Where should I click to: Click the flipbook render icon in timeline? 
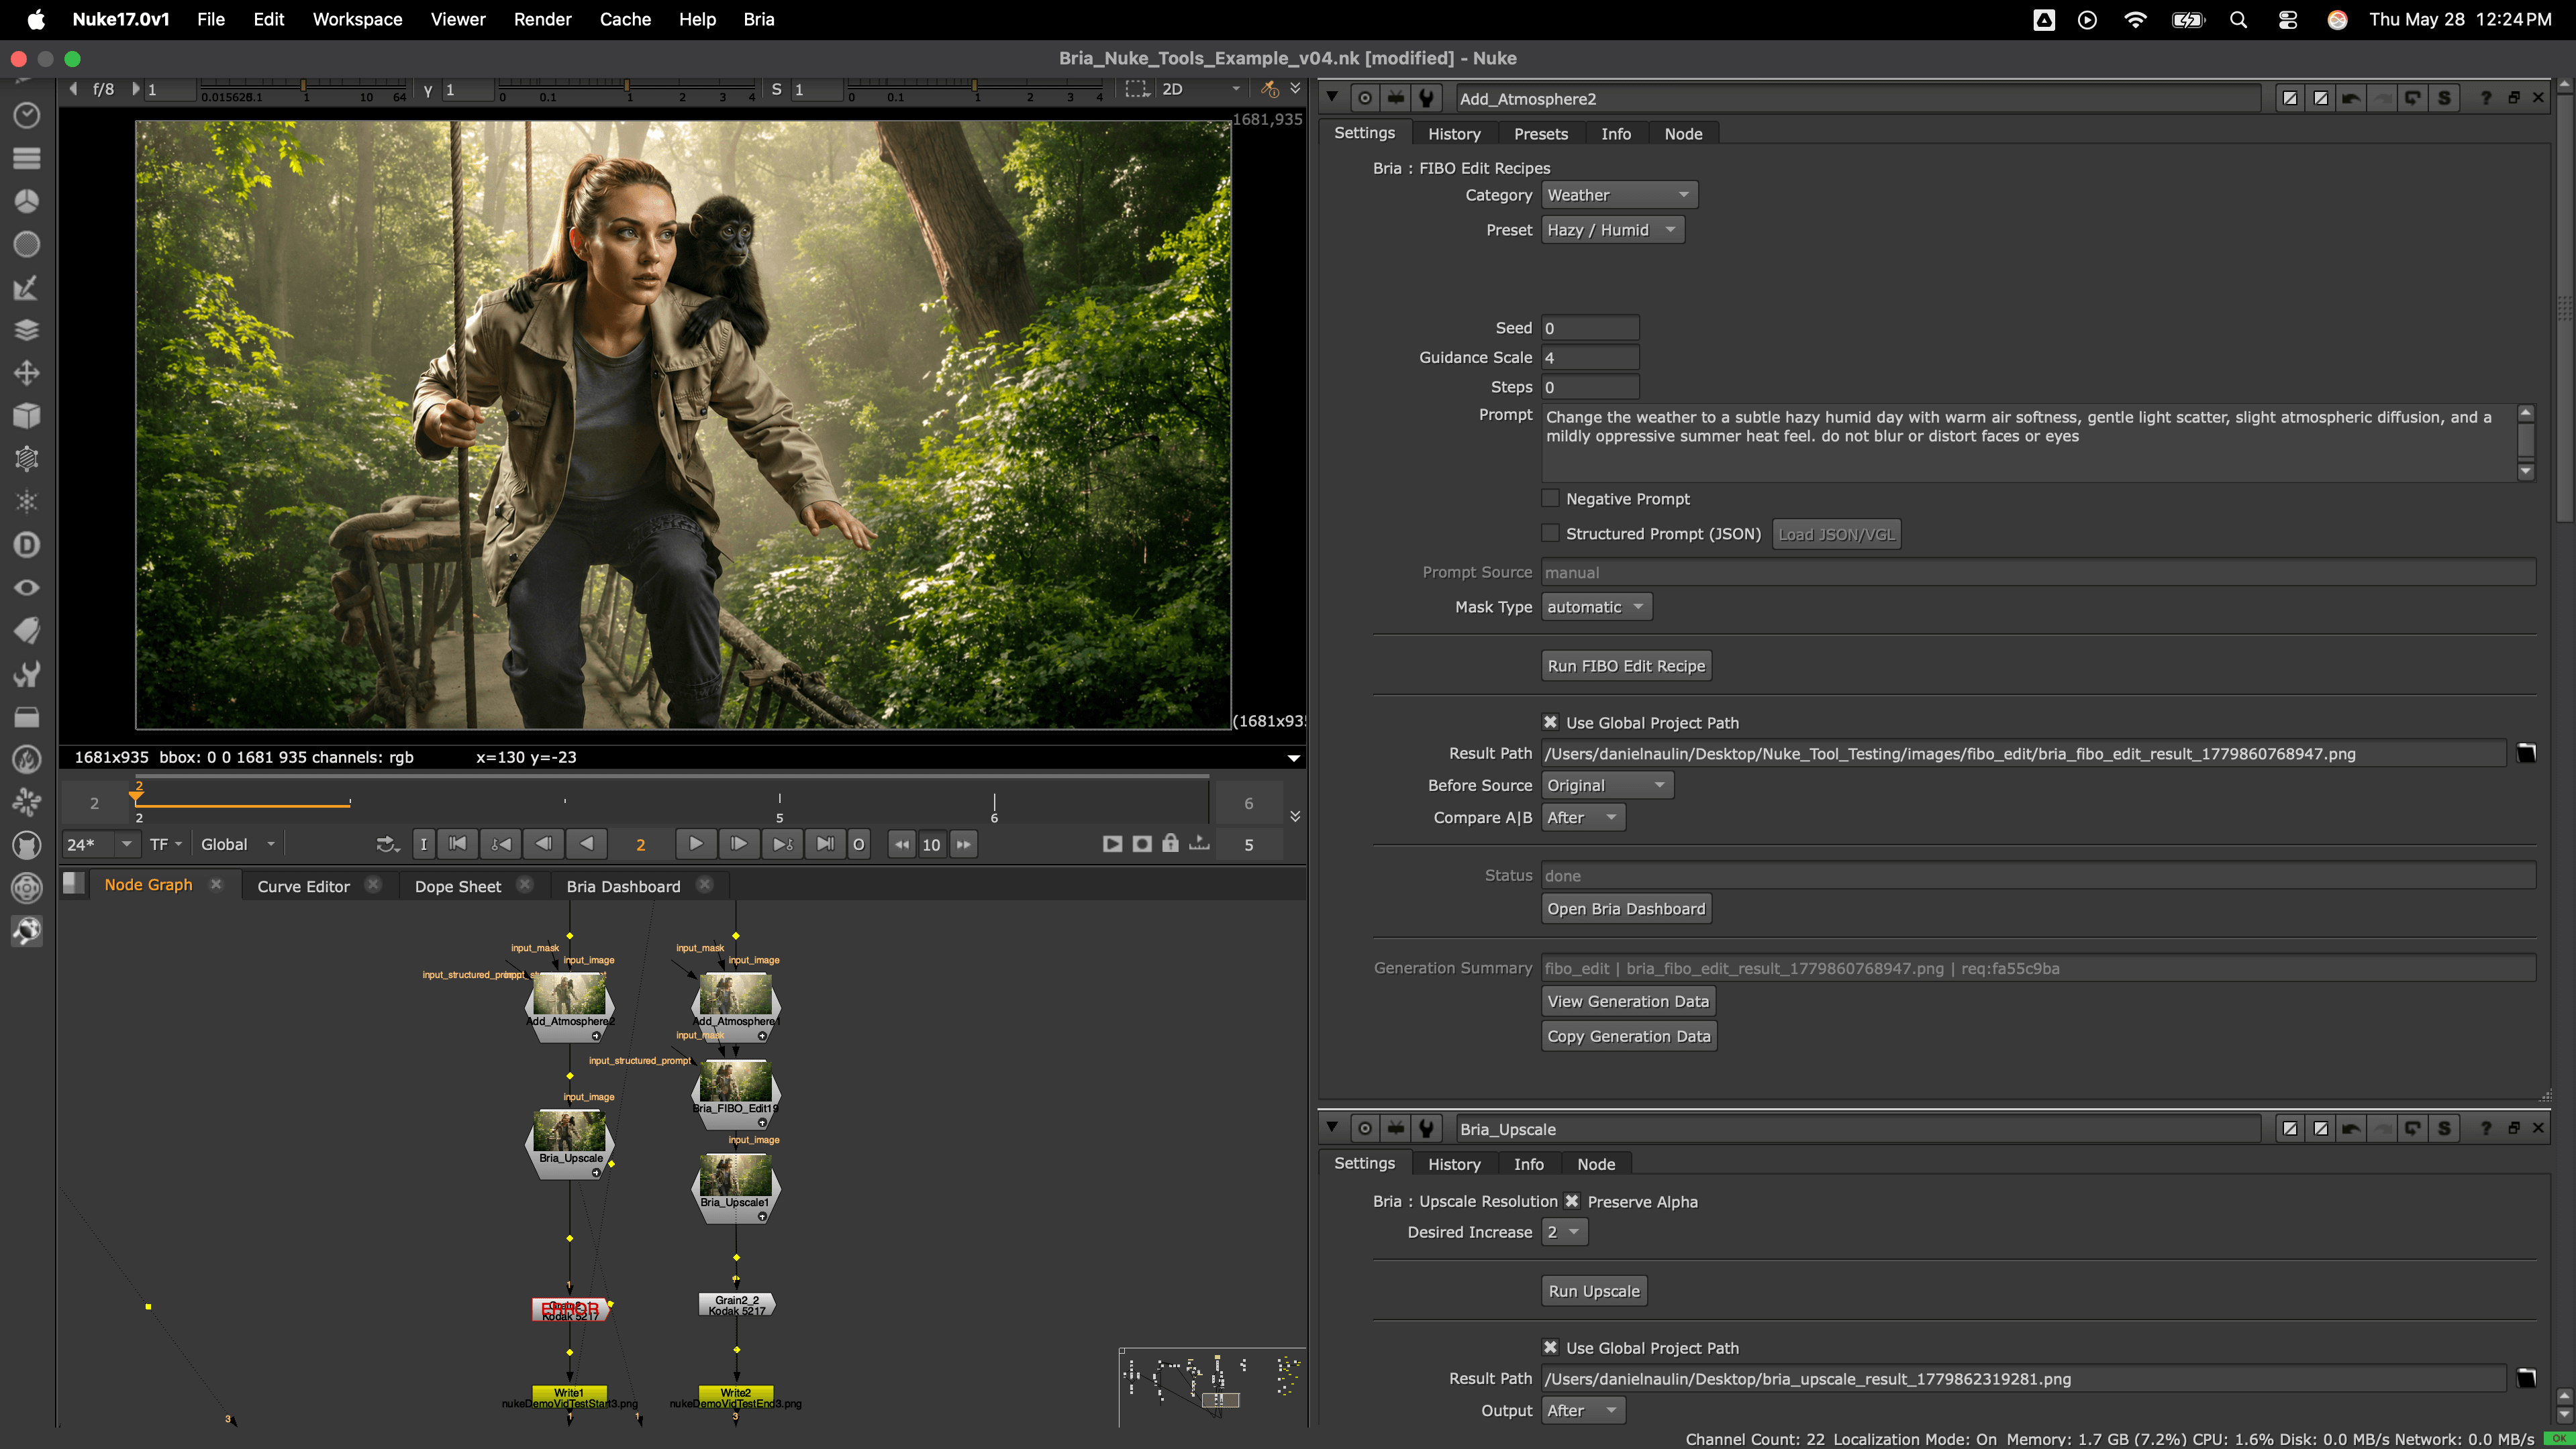pyautogui.click(x=1112, y=845)
